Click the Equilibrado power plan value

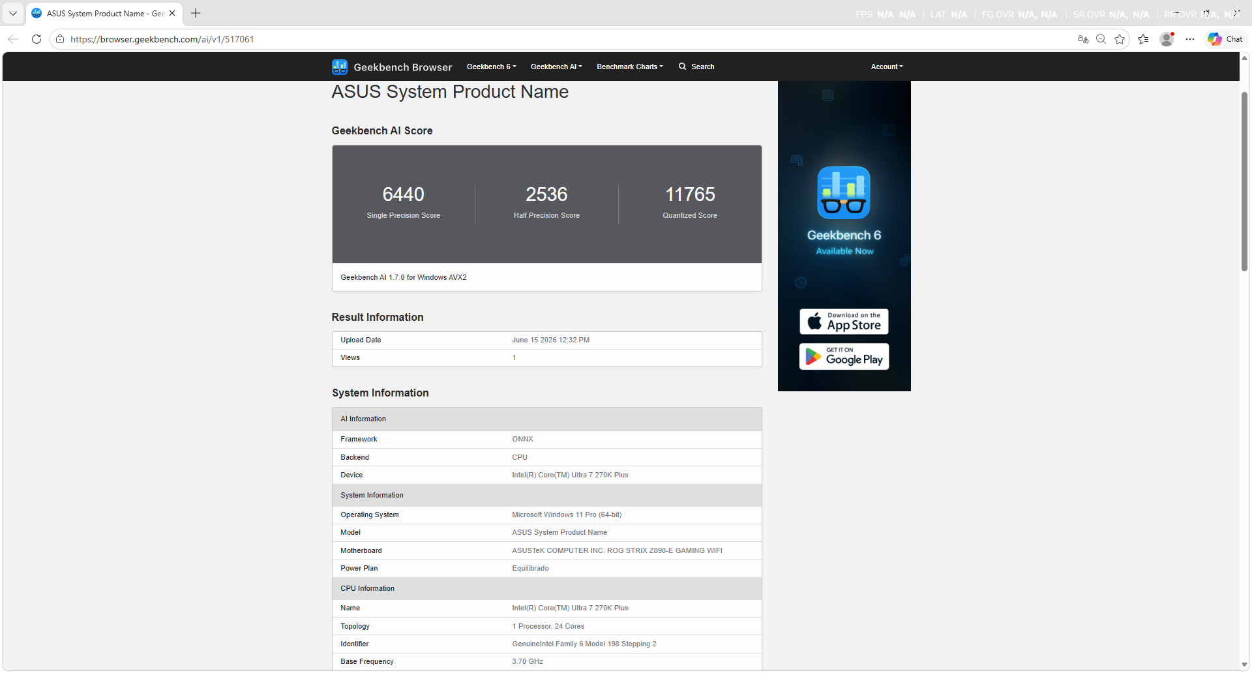pos(530,568)
